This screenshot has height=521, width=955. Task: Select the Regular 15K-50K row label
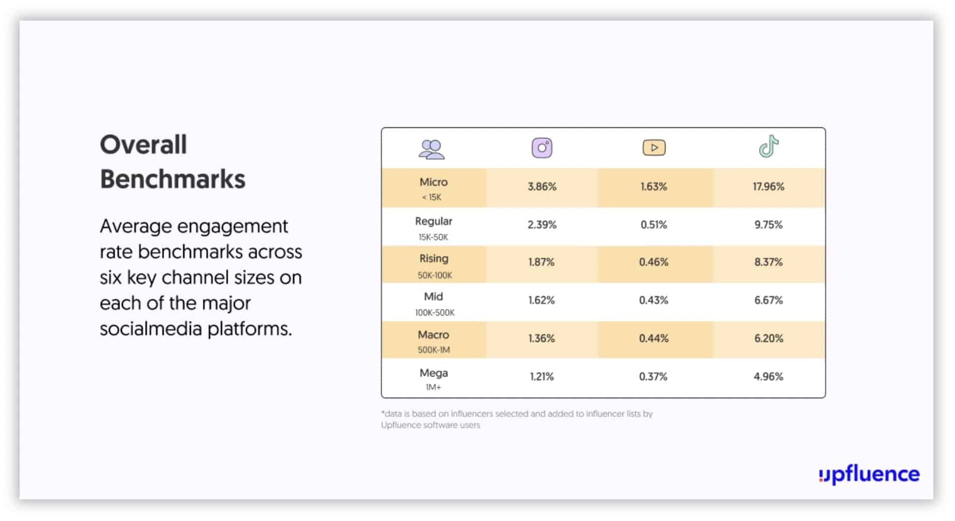pos(433,227)
